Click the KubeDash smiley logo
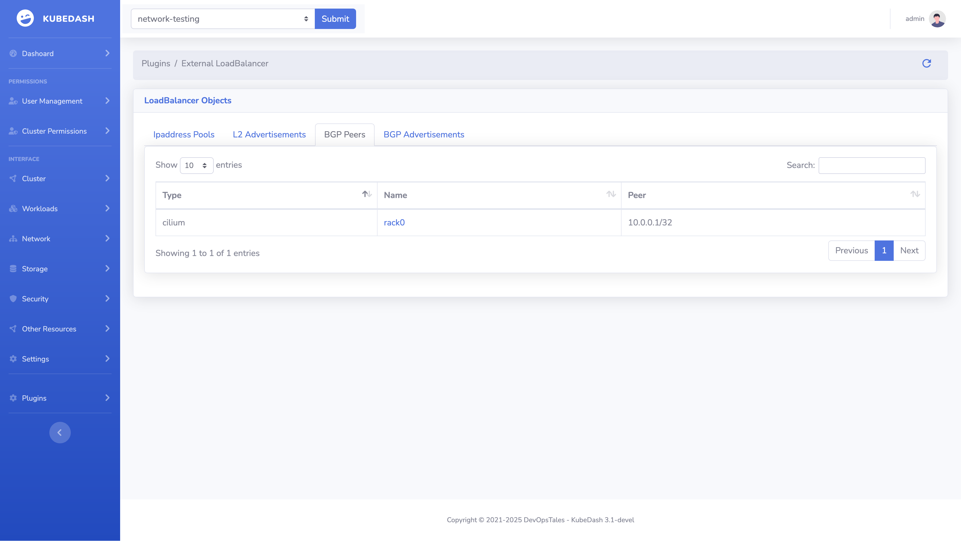Image resolution: width=961 pixels, height=541 pixels. 25,18
